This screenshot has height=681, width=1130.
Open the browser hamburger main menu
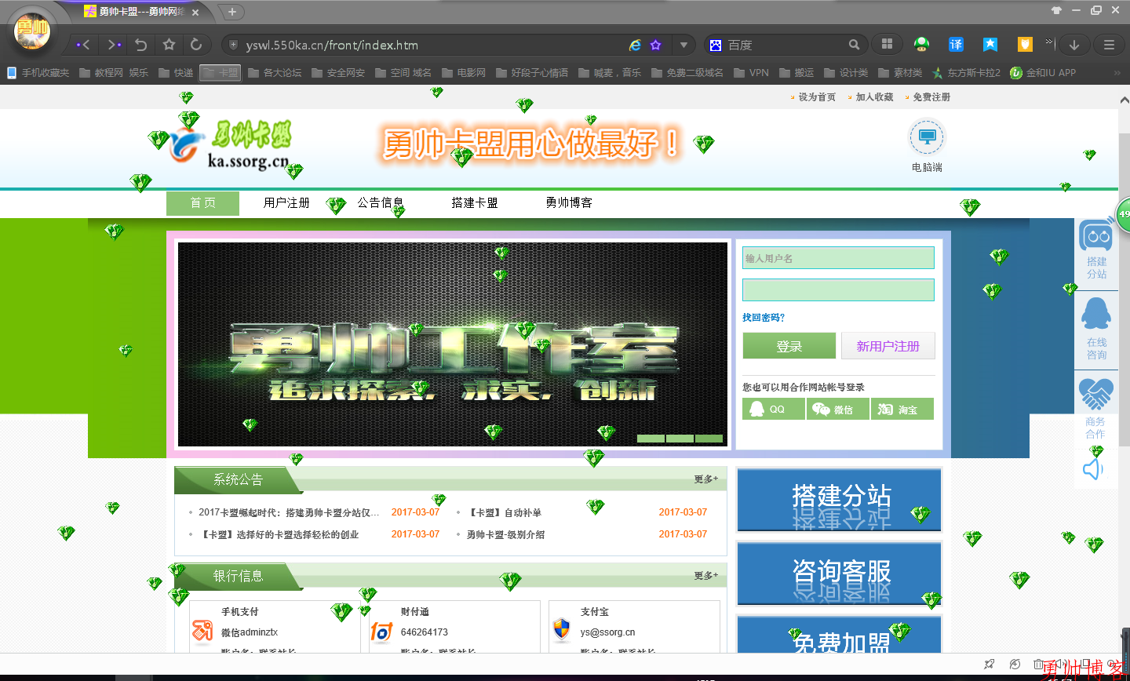point(1109,45)
